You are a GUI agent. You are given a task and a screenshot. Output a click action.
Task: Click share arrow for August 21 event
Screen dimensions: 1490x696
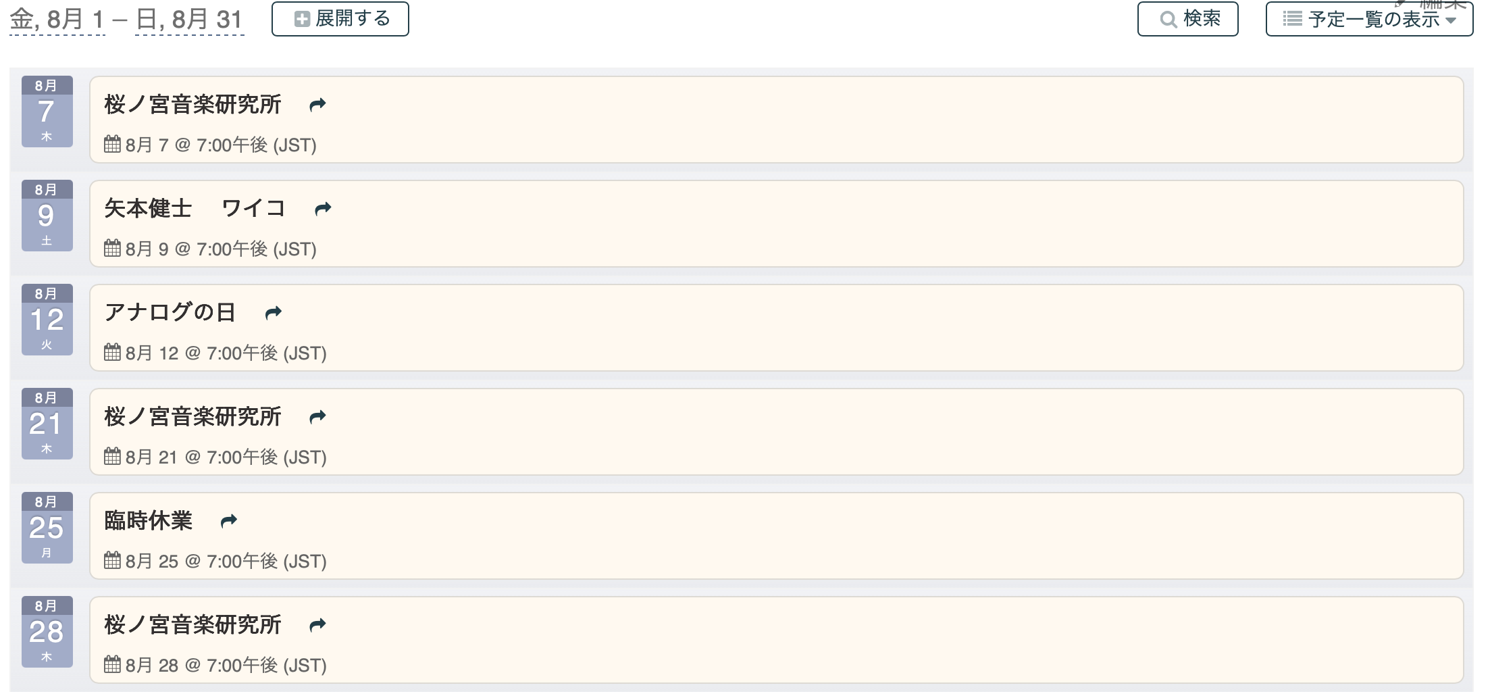(x=317, y=417)
